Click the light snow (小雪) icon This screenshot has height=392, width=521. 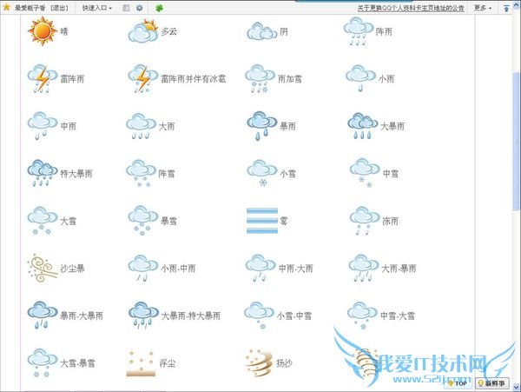(262, 173)
